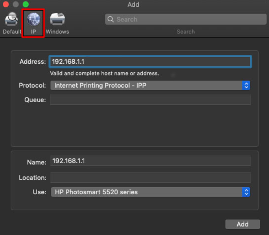Select the Default printer icon in toolbar

pyautogui.click(x=11, y=19)
